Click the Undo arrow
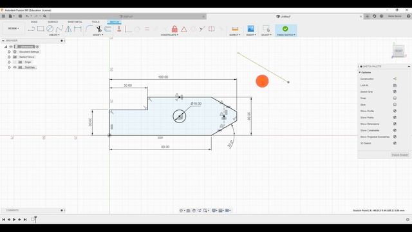This screenshot has height=232, width=412. pos(27,16)
